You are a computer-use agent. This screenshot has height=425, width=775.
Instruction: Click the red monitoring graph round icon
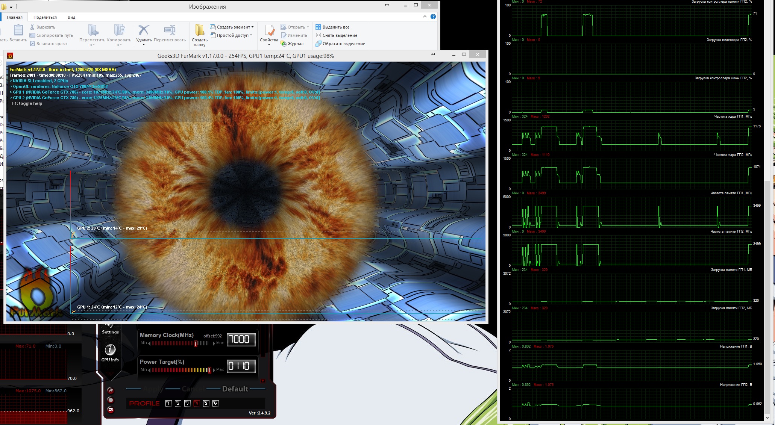111,410
